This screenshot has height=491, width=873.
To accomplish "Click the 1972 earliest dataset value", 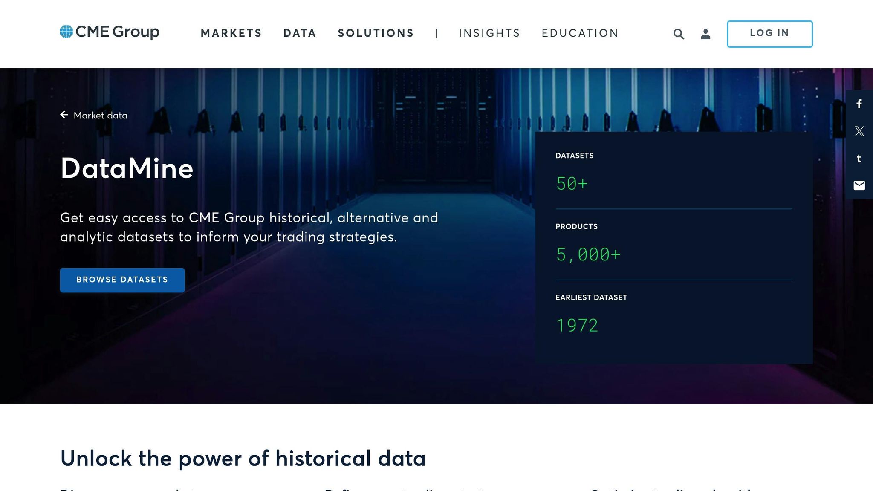I will [577, 326].
